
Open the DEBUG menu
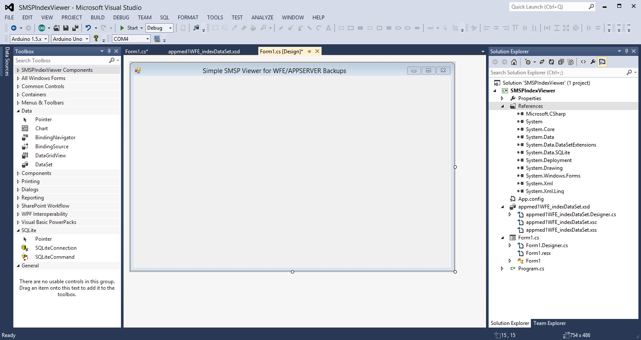(x=121, y=18)
